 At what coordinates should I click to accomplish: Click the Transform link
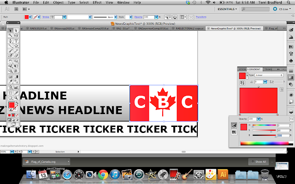(x=201, y=17)
